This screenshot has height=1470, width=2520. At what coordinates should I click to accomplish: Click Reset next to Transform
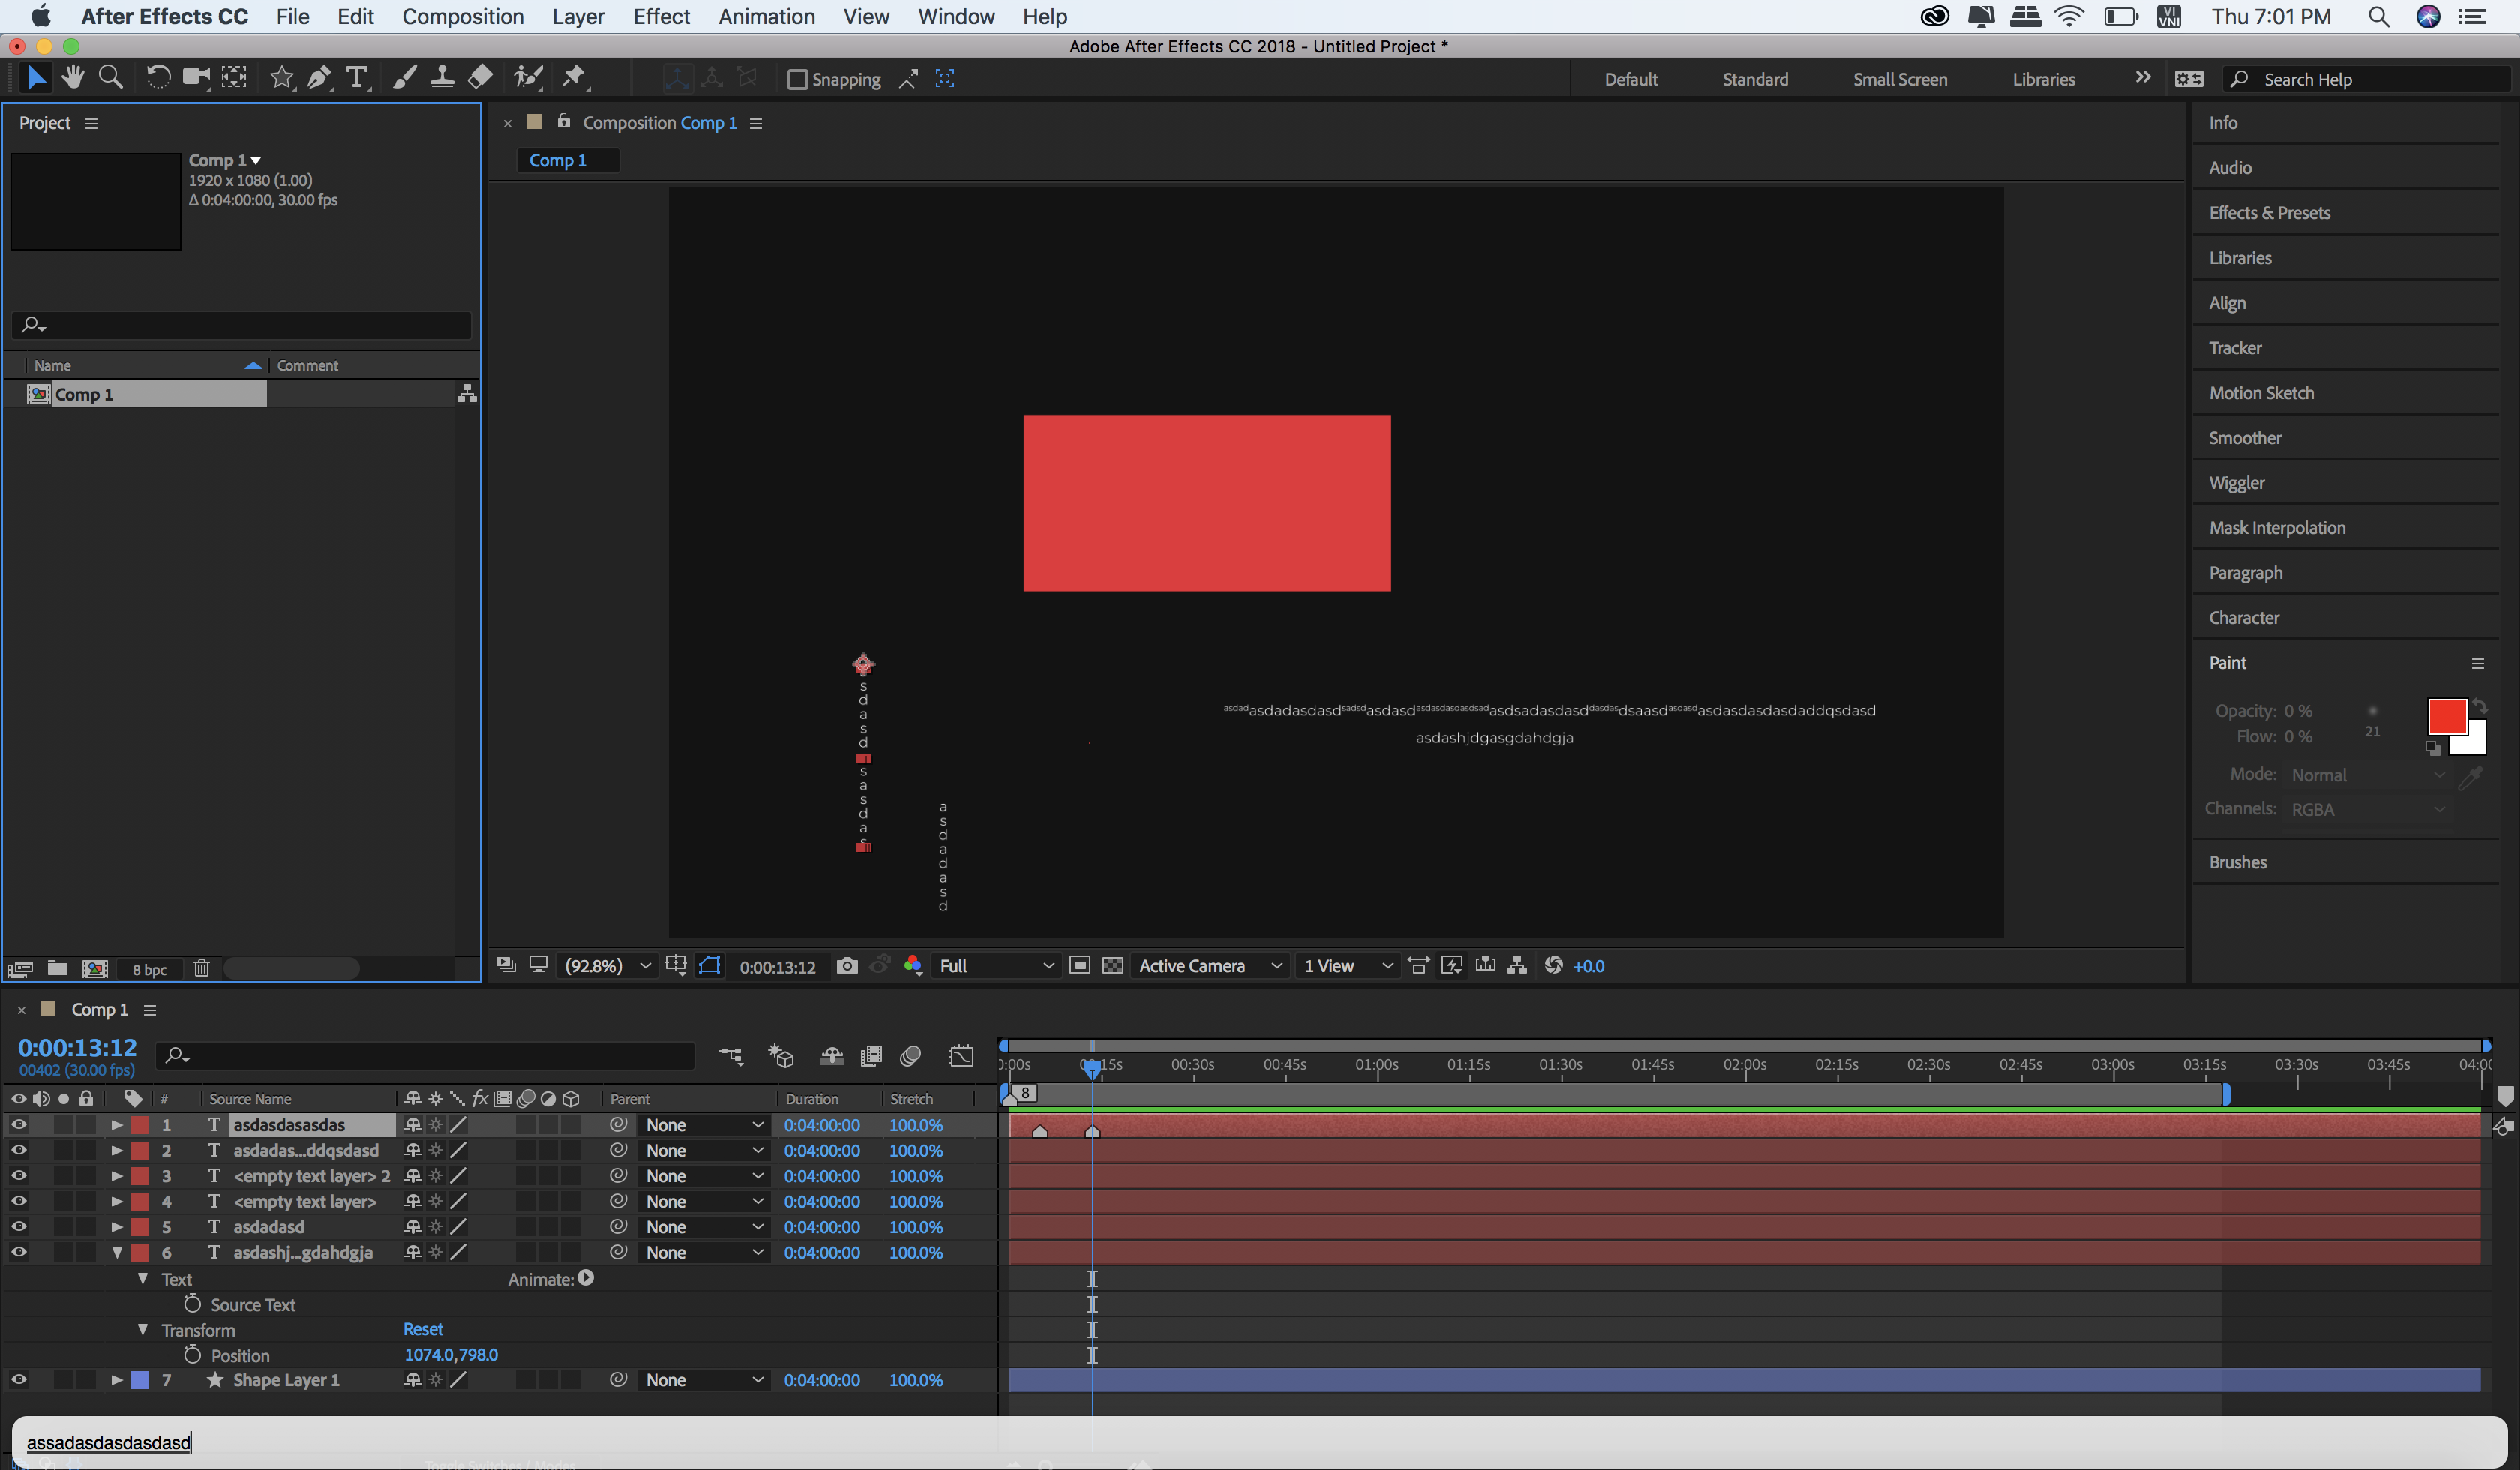422,1329
